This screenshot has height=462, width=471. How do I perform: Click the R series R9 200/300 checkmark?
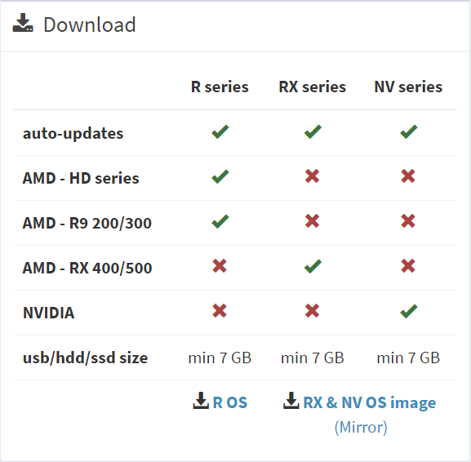tap(220, 222)
